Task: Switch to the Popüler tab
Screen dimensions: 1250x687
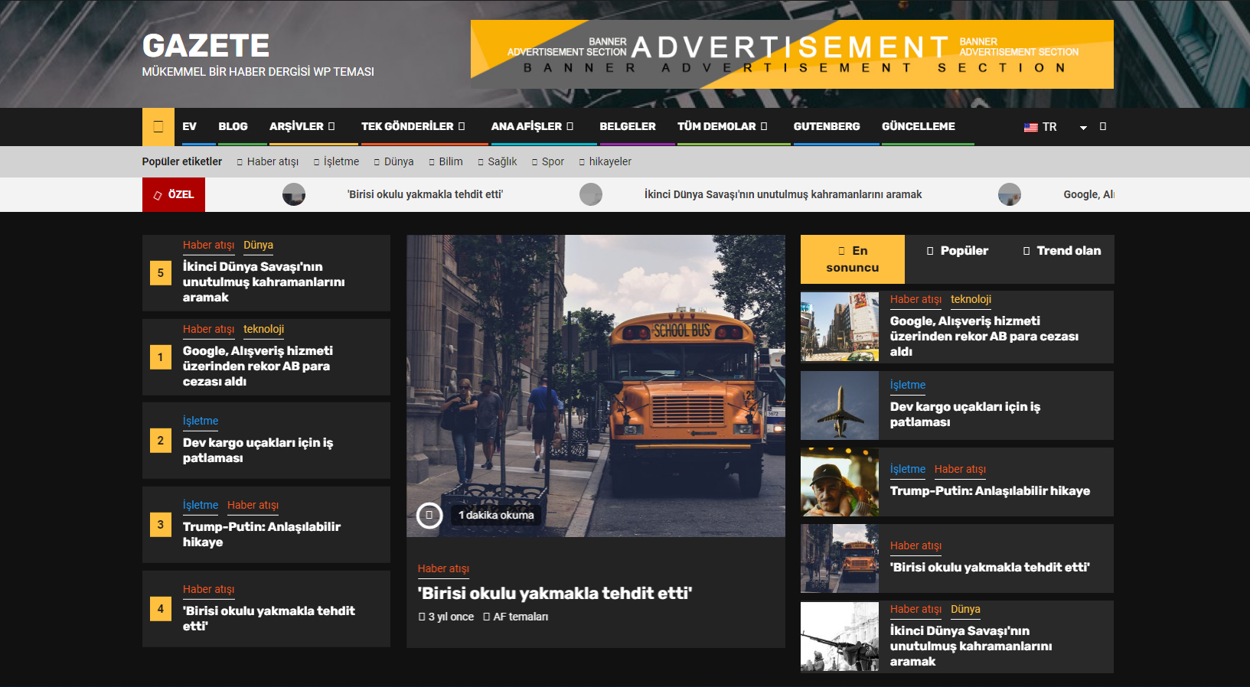Action: (957, 251)
